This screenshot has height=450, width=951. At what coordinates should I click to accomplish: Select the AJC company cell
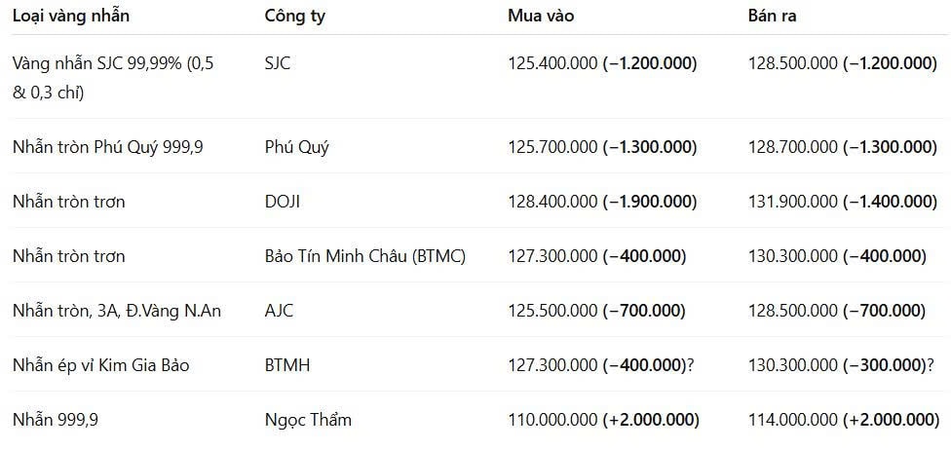(279, 311)
